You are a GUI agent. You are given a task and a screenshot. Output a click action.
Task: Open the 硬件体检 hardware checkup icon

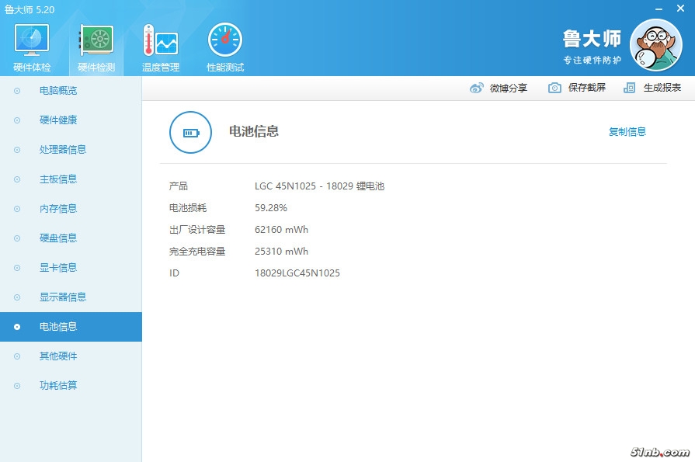tap(32, 41)
